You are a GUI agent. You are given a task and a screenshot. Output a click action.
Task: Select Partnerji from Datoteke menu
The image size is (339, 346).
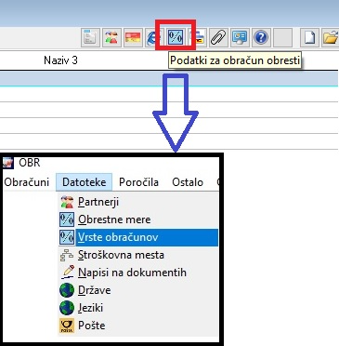(138, 202)
